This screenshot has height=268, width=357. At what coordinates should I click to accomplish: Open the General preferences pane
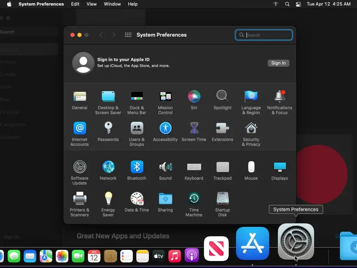[80, 100]
